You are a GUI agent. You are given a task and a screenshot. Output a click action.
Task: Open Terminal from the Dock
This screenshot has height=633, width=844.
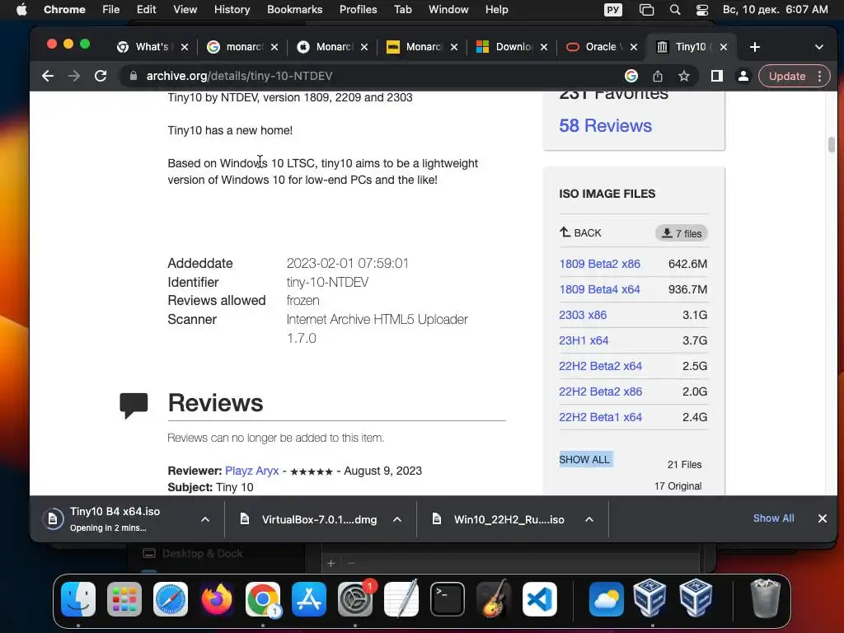448,599
